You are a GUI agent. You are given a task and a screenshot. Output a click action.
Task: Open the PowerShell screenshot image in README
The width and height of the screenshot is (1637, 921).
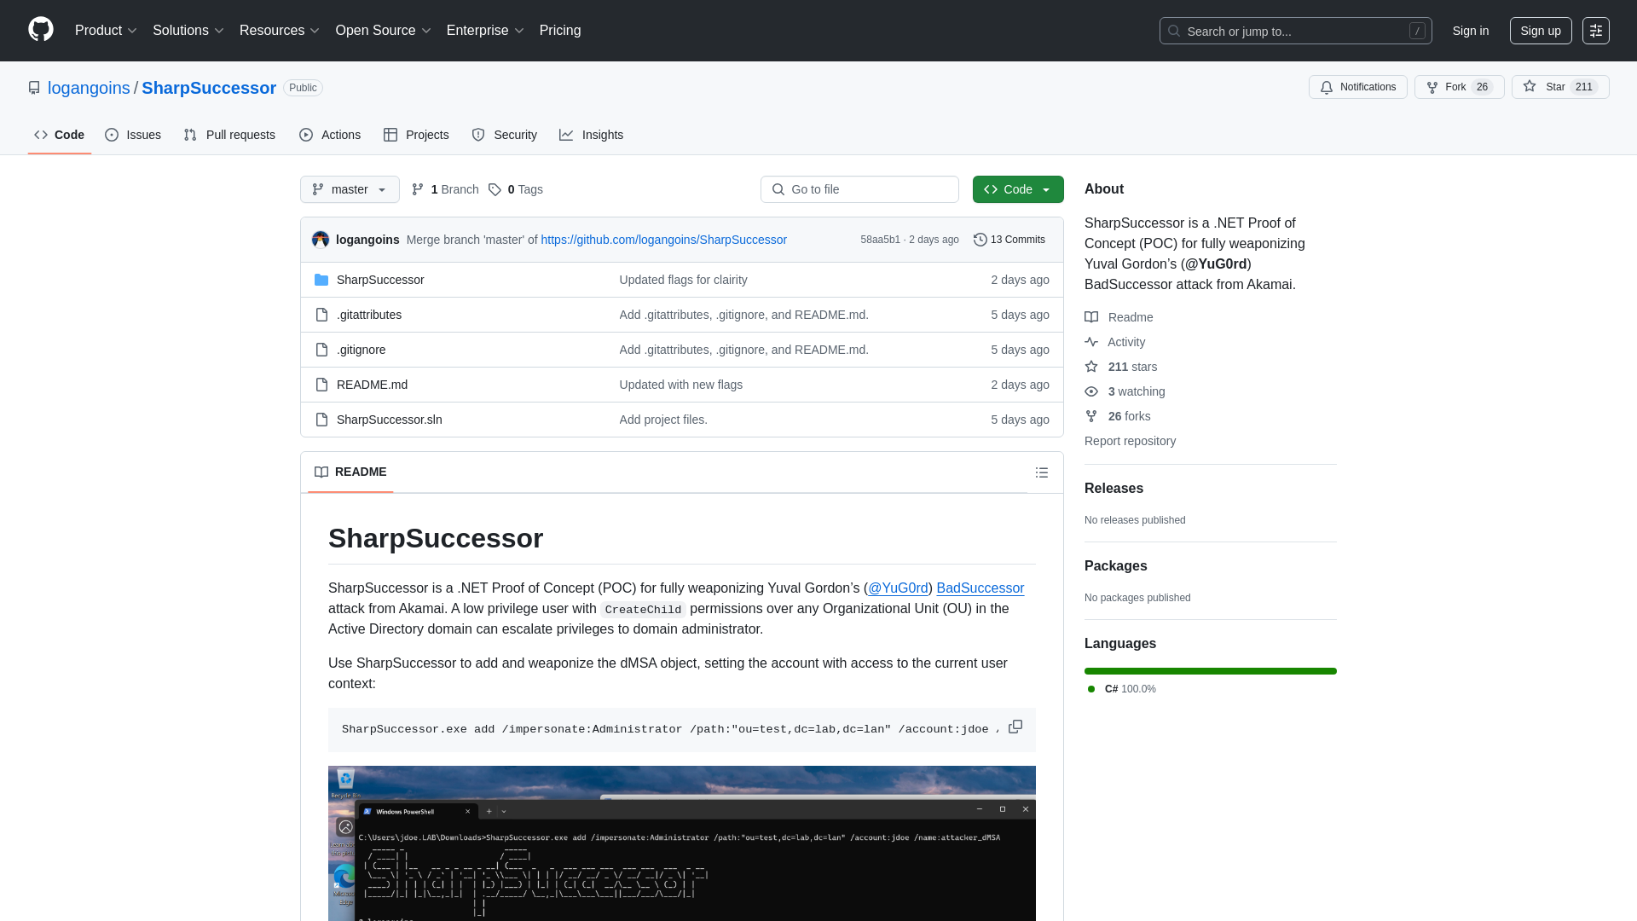click(682, 843)
